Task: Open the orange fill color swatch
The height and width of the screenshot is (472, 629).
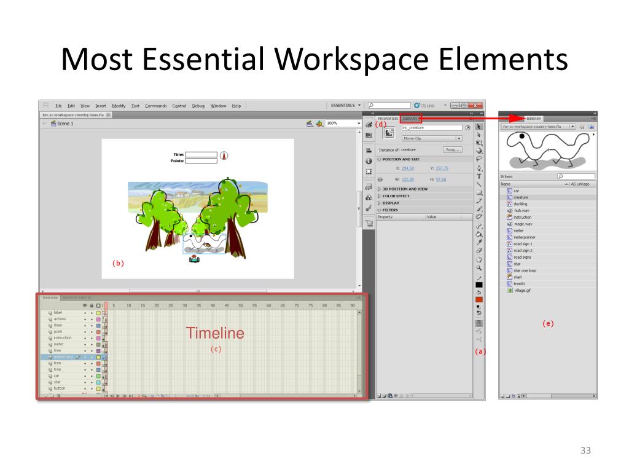Action: point(479,300)
